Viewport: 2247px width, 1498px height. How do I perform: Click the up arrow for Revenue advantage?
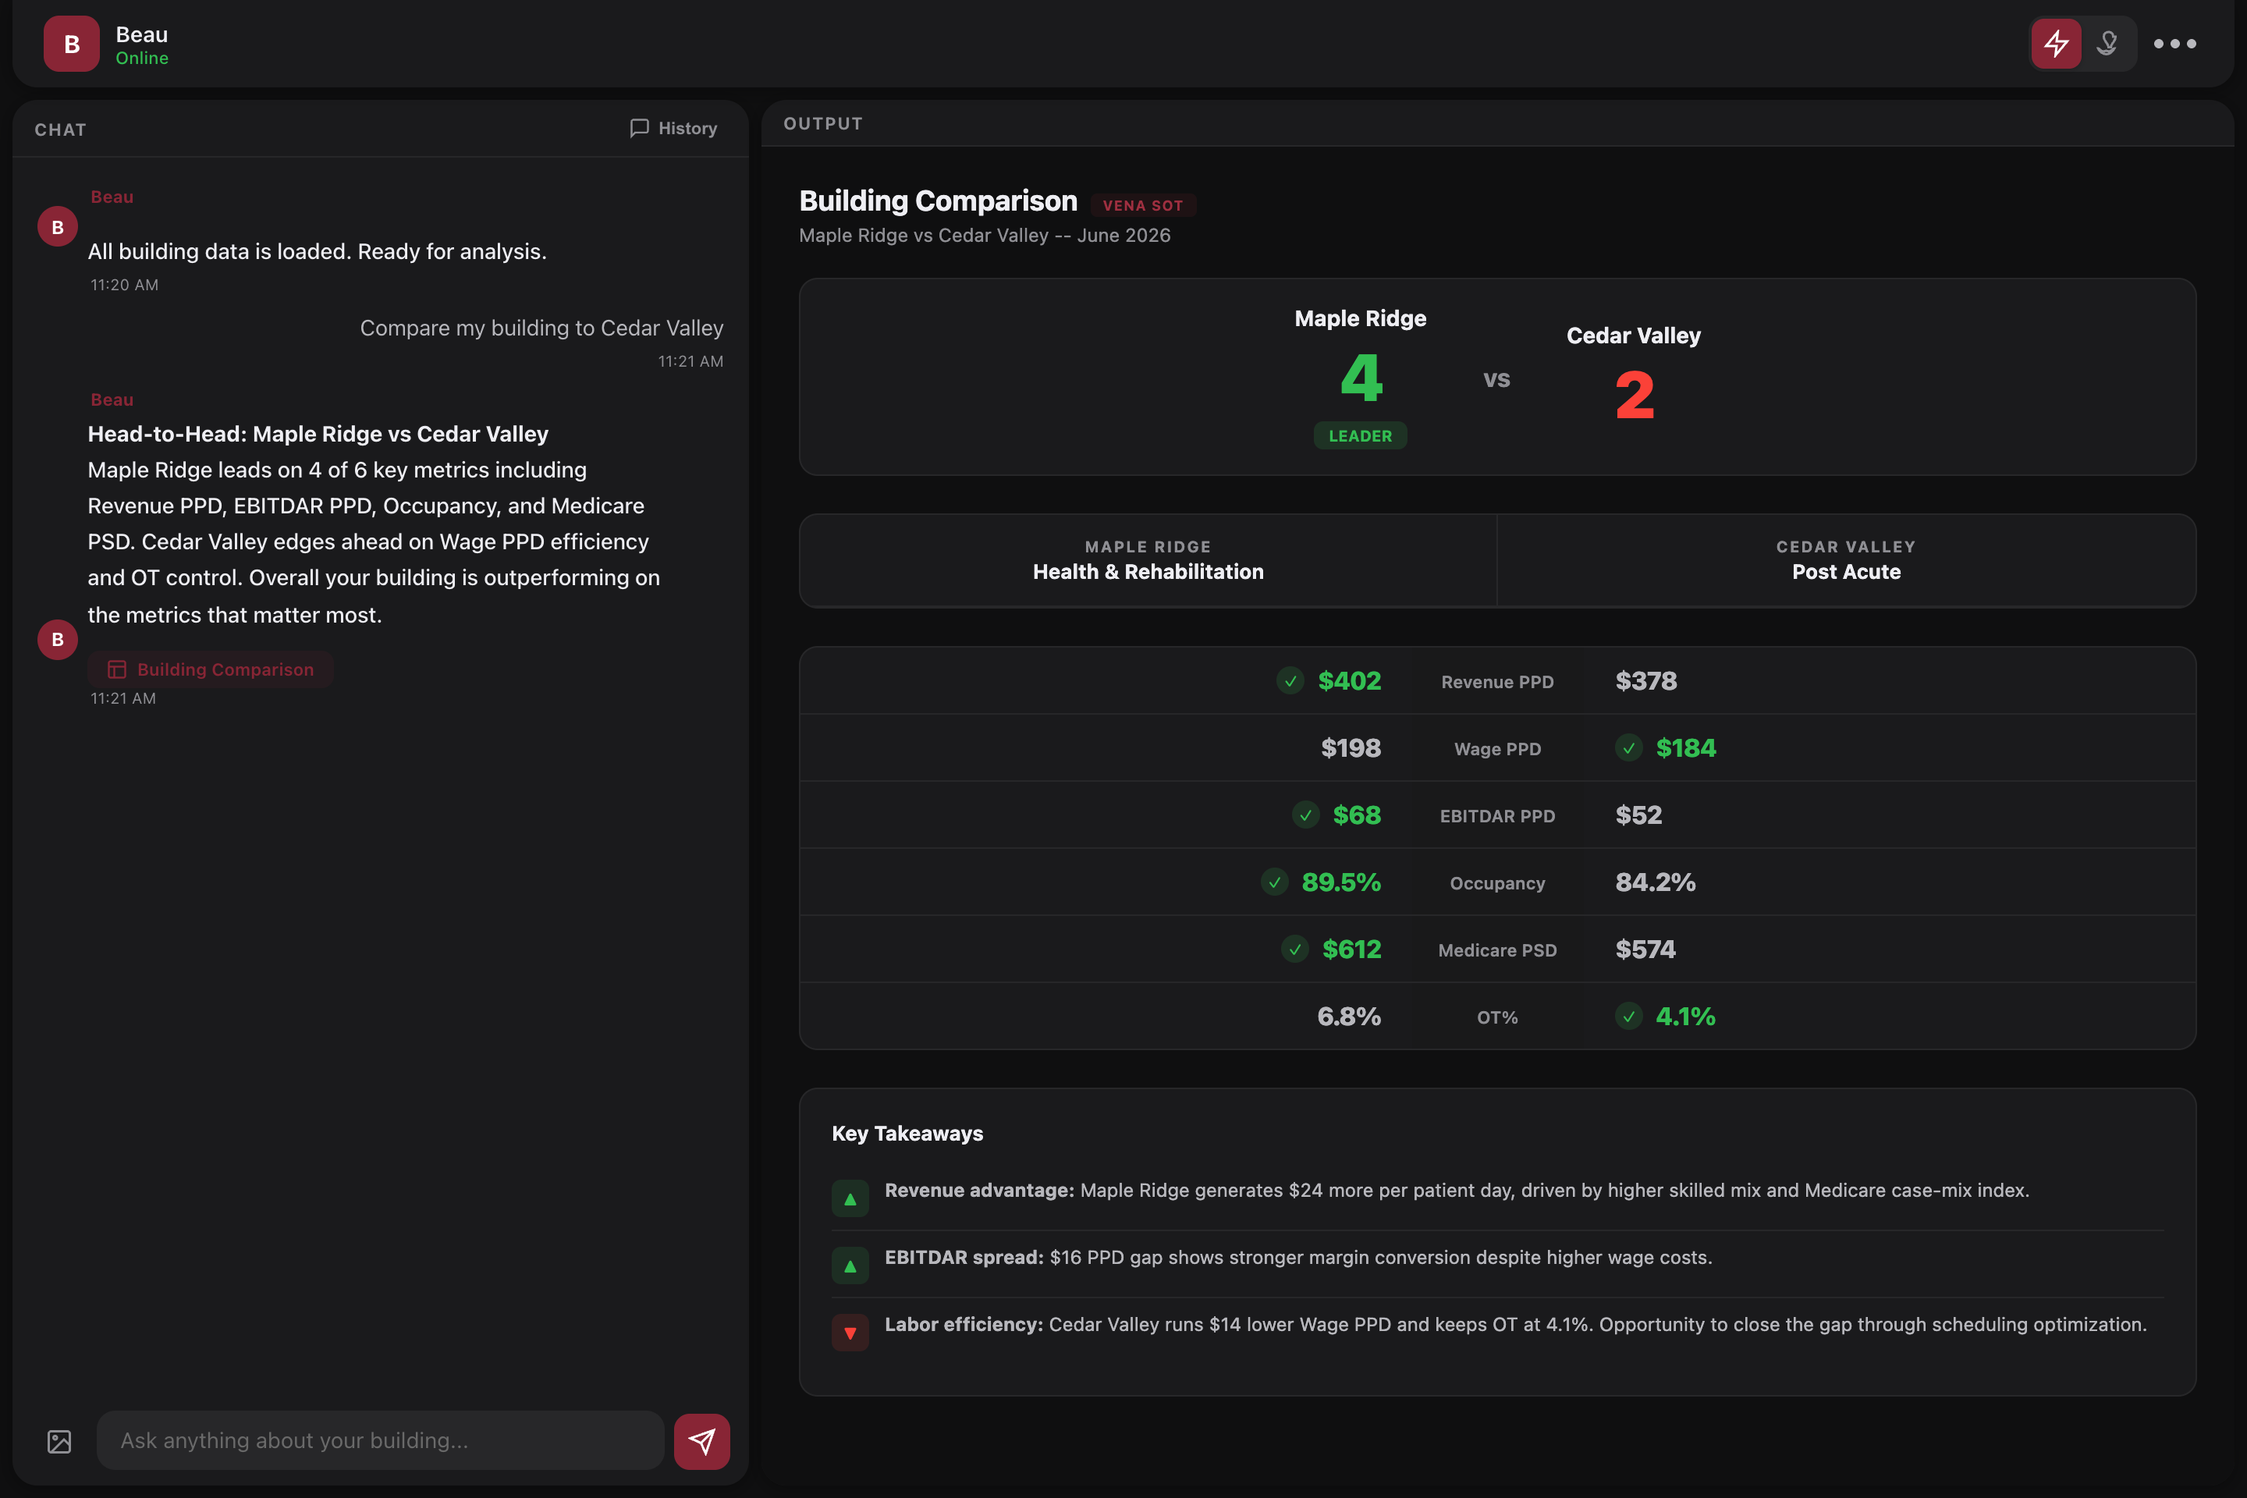pos(850,1199)
